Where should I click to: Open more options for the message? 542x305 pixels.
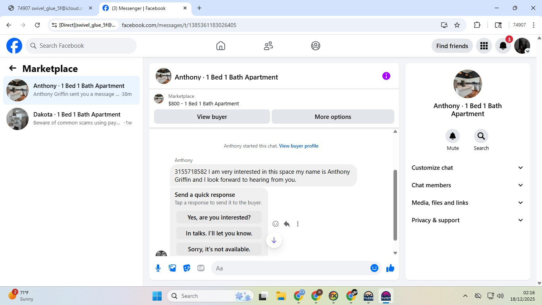tap(298, 224)
